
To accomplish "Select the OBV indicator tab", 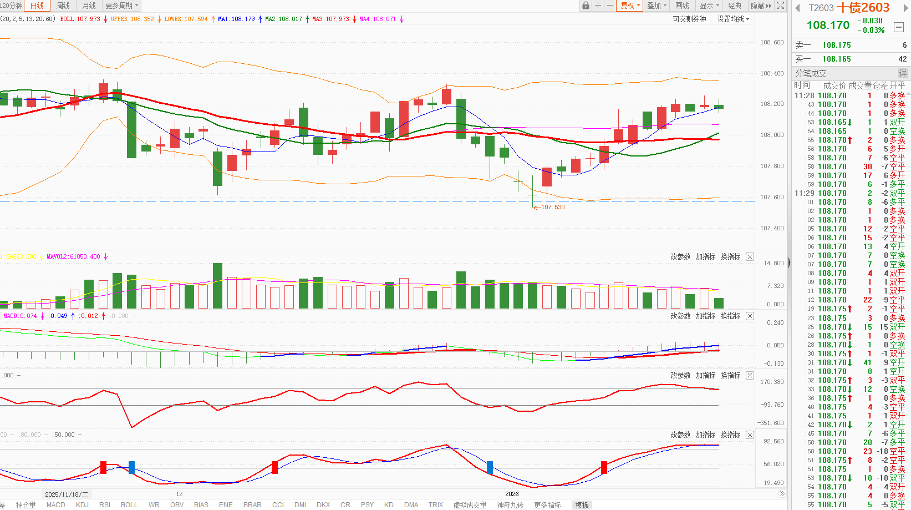I will (177, 505).
